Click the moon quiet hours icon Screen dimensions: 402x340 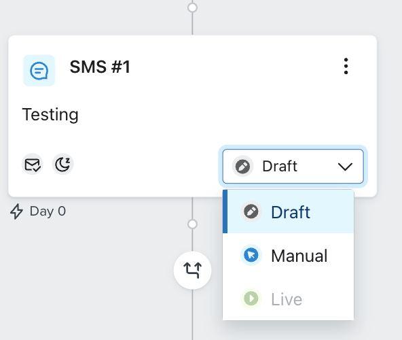pos(62,164)
